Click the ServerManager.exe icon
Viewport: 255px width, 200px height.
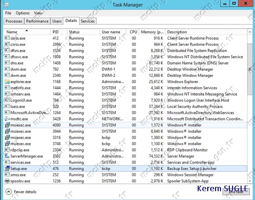click(x=7, y=156)
